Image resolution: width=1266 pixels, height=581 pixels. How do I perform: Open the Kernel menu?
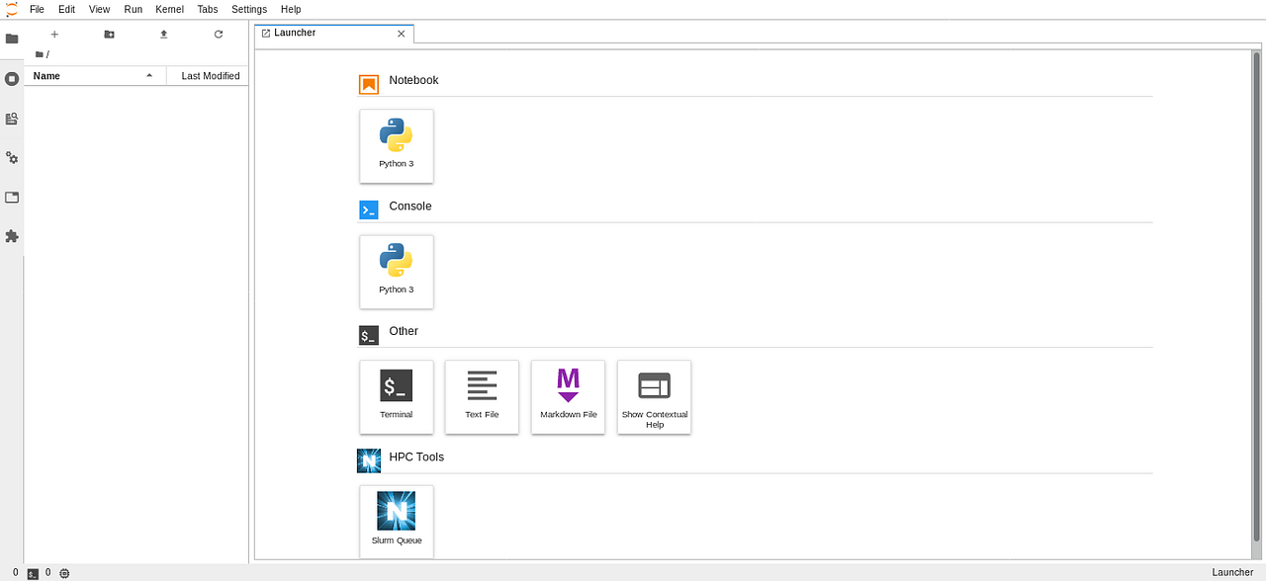tap(168, 9)
